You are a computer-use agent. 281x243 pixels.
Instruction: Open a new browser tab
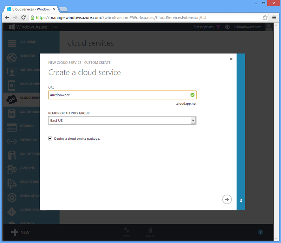[64, 9]
